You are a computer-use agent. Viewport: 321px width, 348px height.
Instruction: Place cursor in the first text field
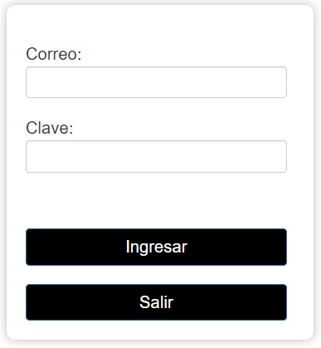click(156, 82)
